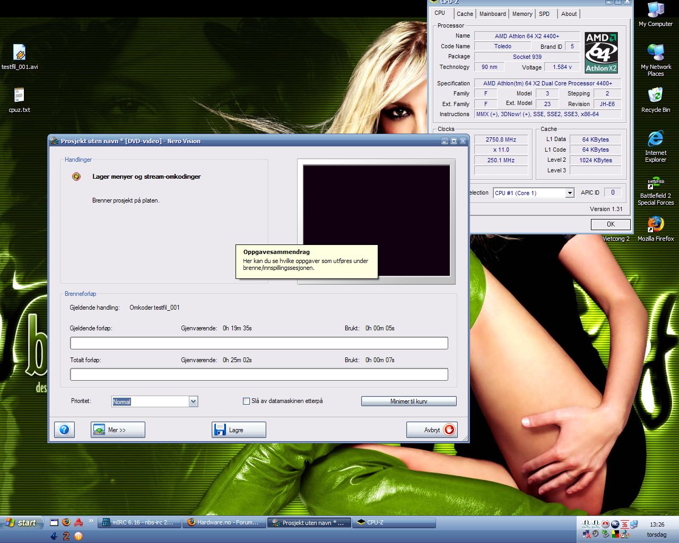Switch to CPU tab in CPU-Z
The width and height of the screenshot is (679, 543).
pos(440,13)
